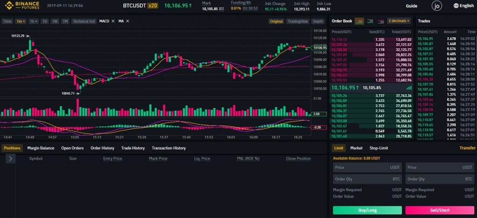The image size is (477, 218).
Task: Click the Mark Price column header
Action: pos(158,159)
